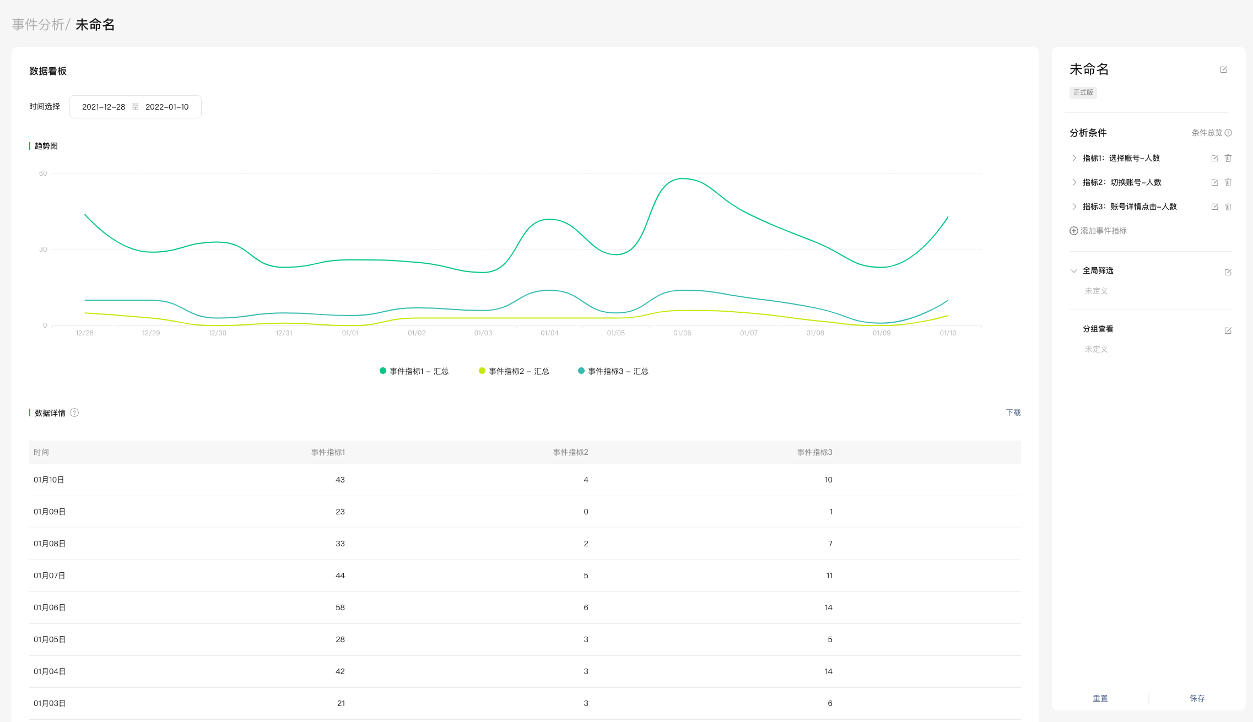1253x722 pixels.
Task: Toggle 事件指标3 - 汇总 legend series
Action: coord(613,371)
